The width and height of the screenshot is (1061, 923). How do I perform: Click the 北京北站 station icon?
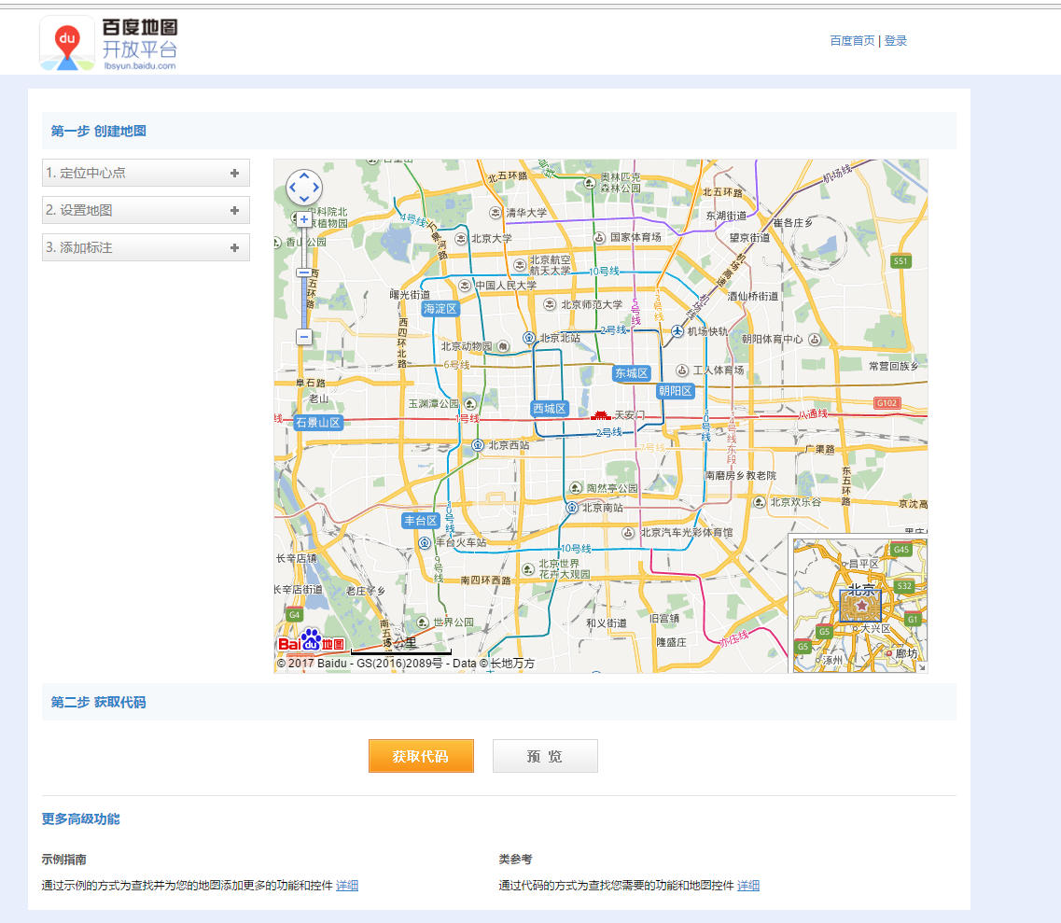click(529, 338)
